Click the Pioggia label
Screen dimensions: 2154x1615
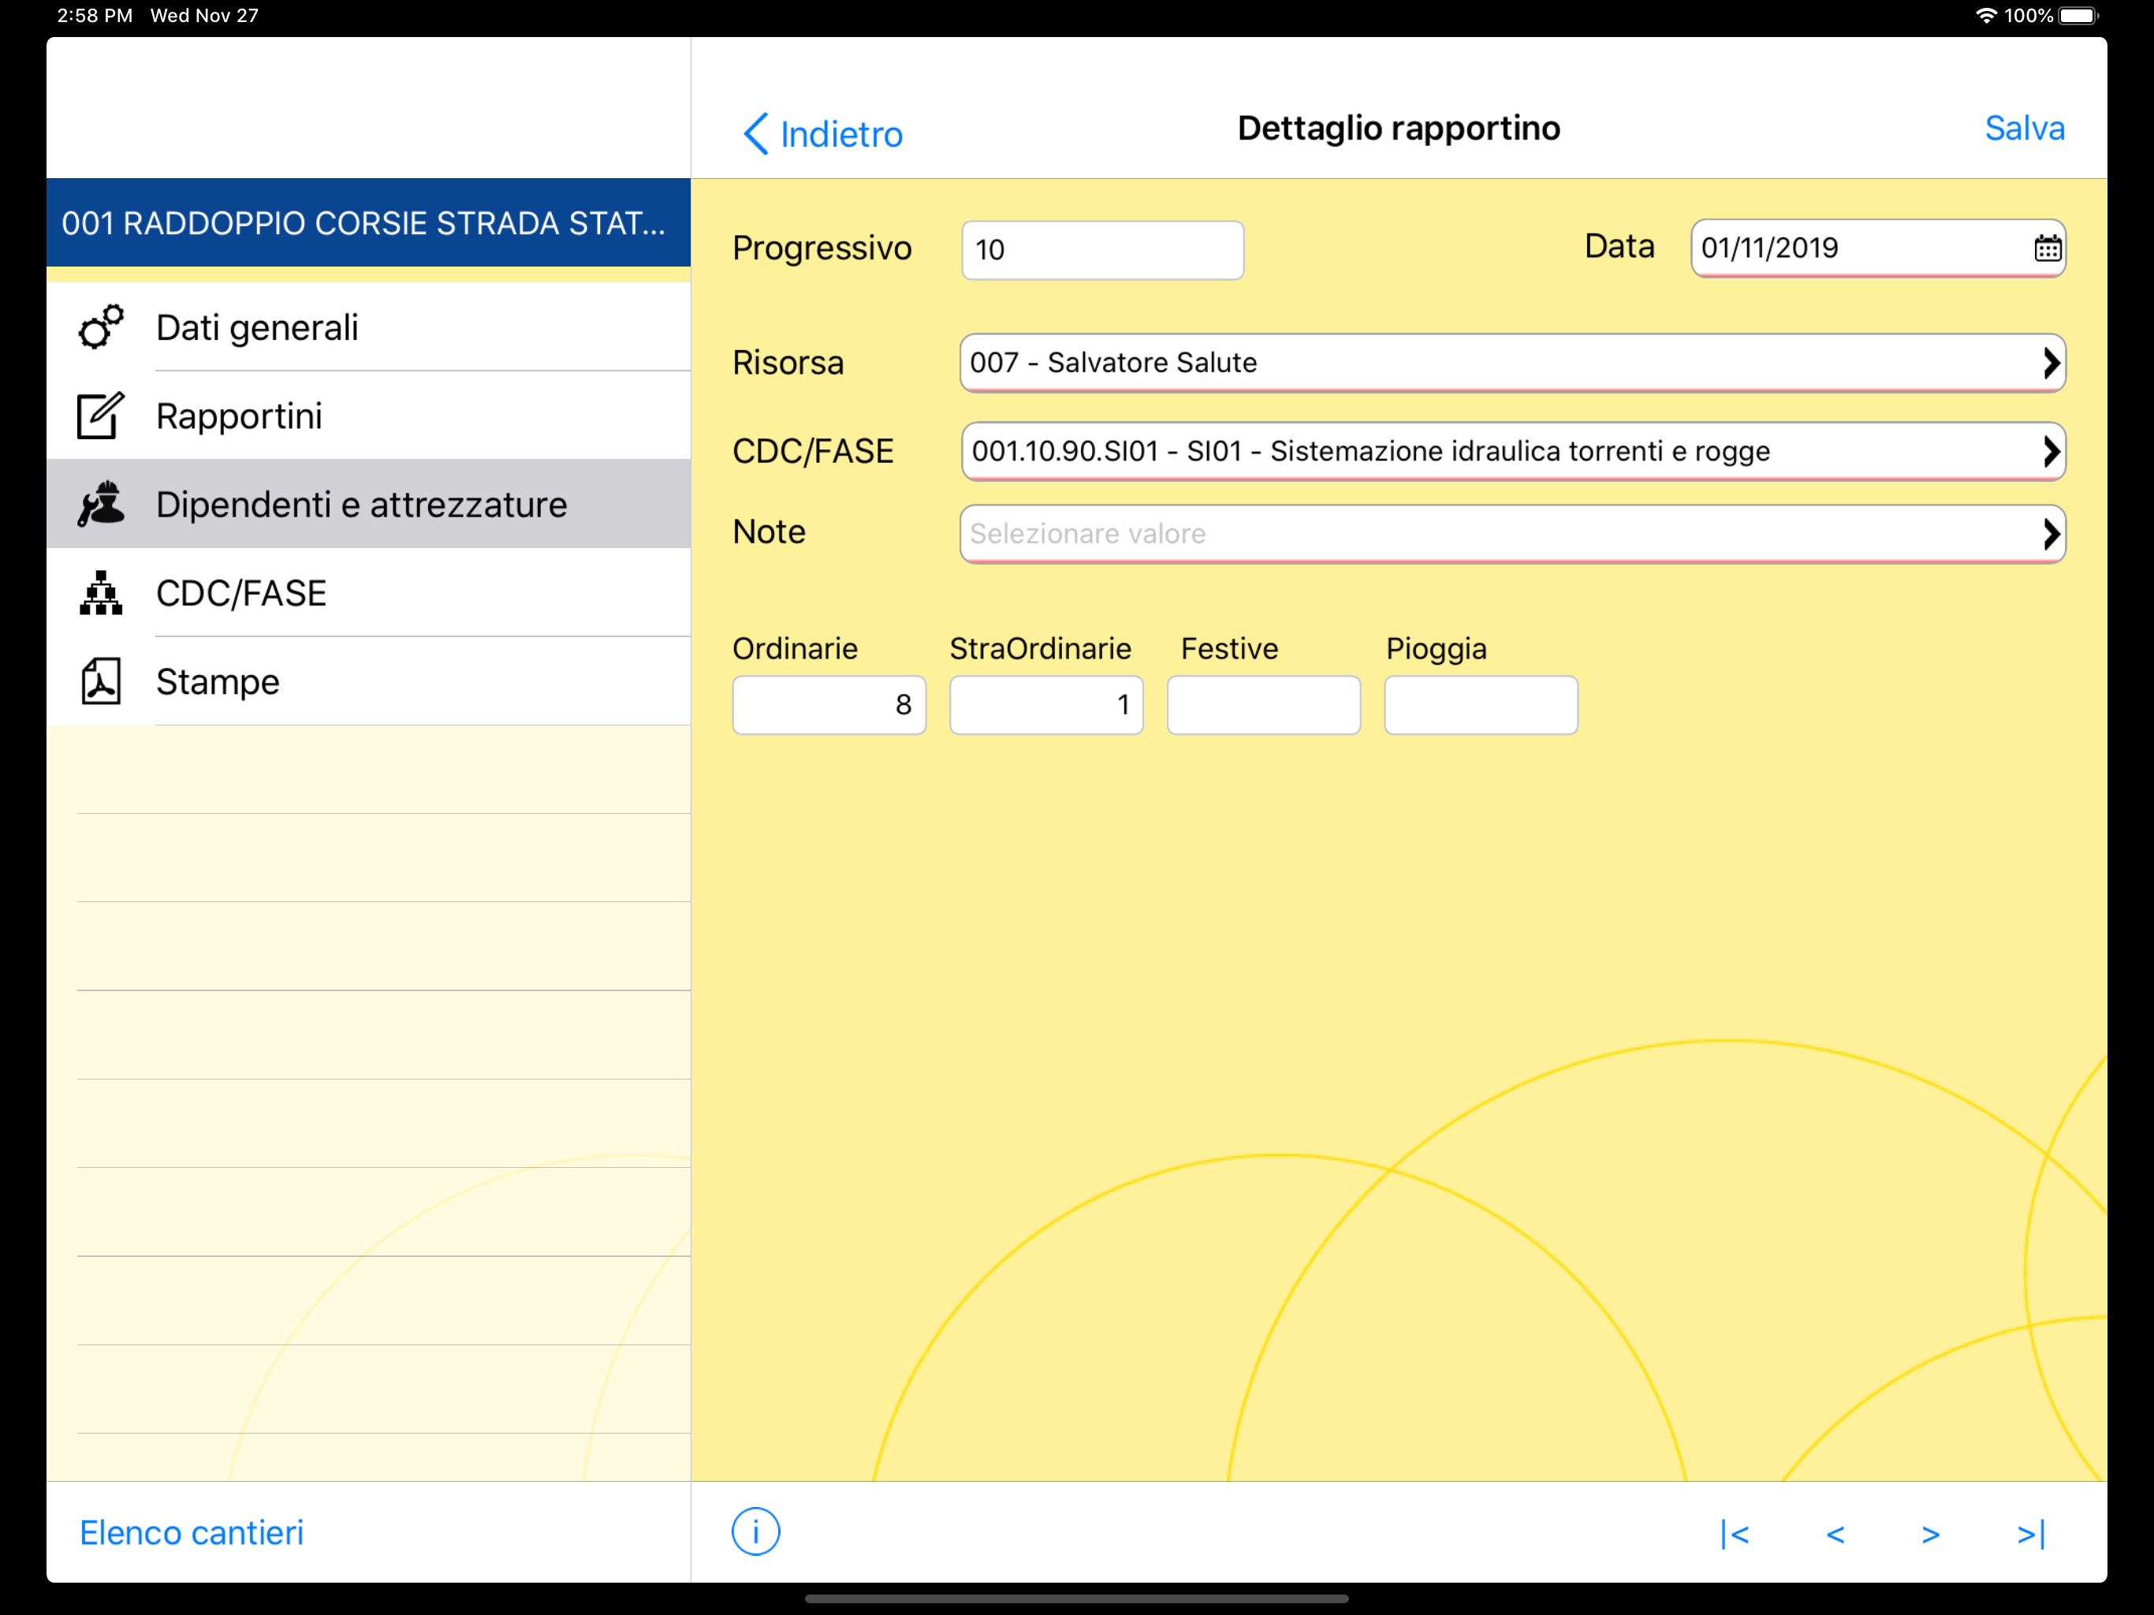click(1436, 649)
